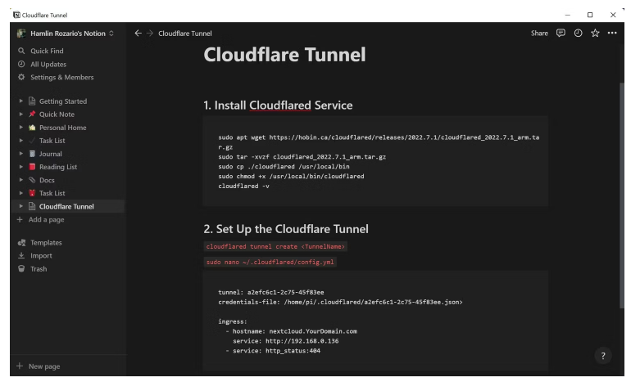Screen dimensions: 631x382
Task: Open the comments icon
Action: tap(561, 33)
